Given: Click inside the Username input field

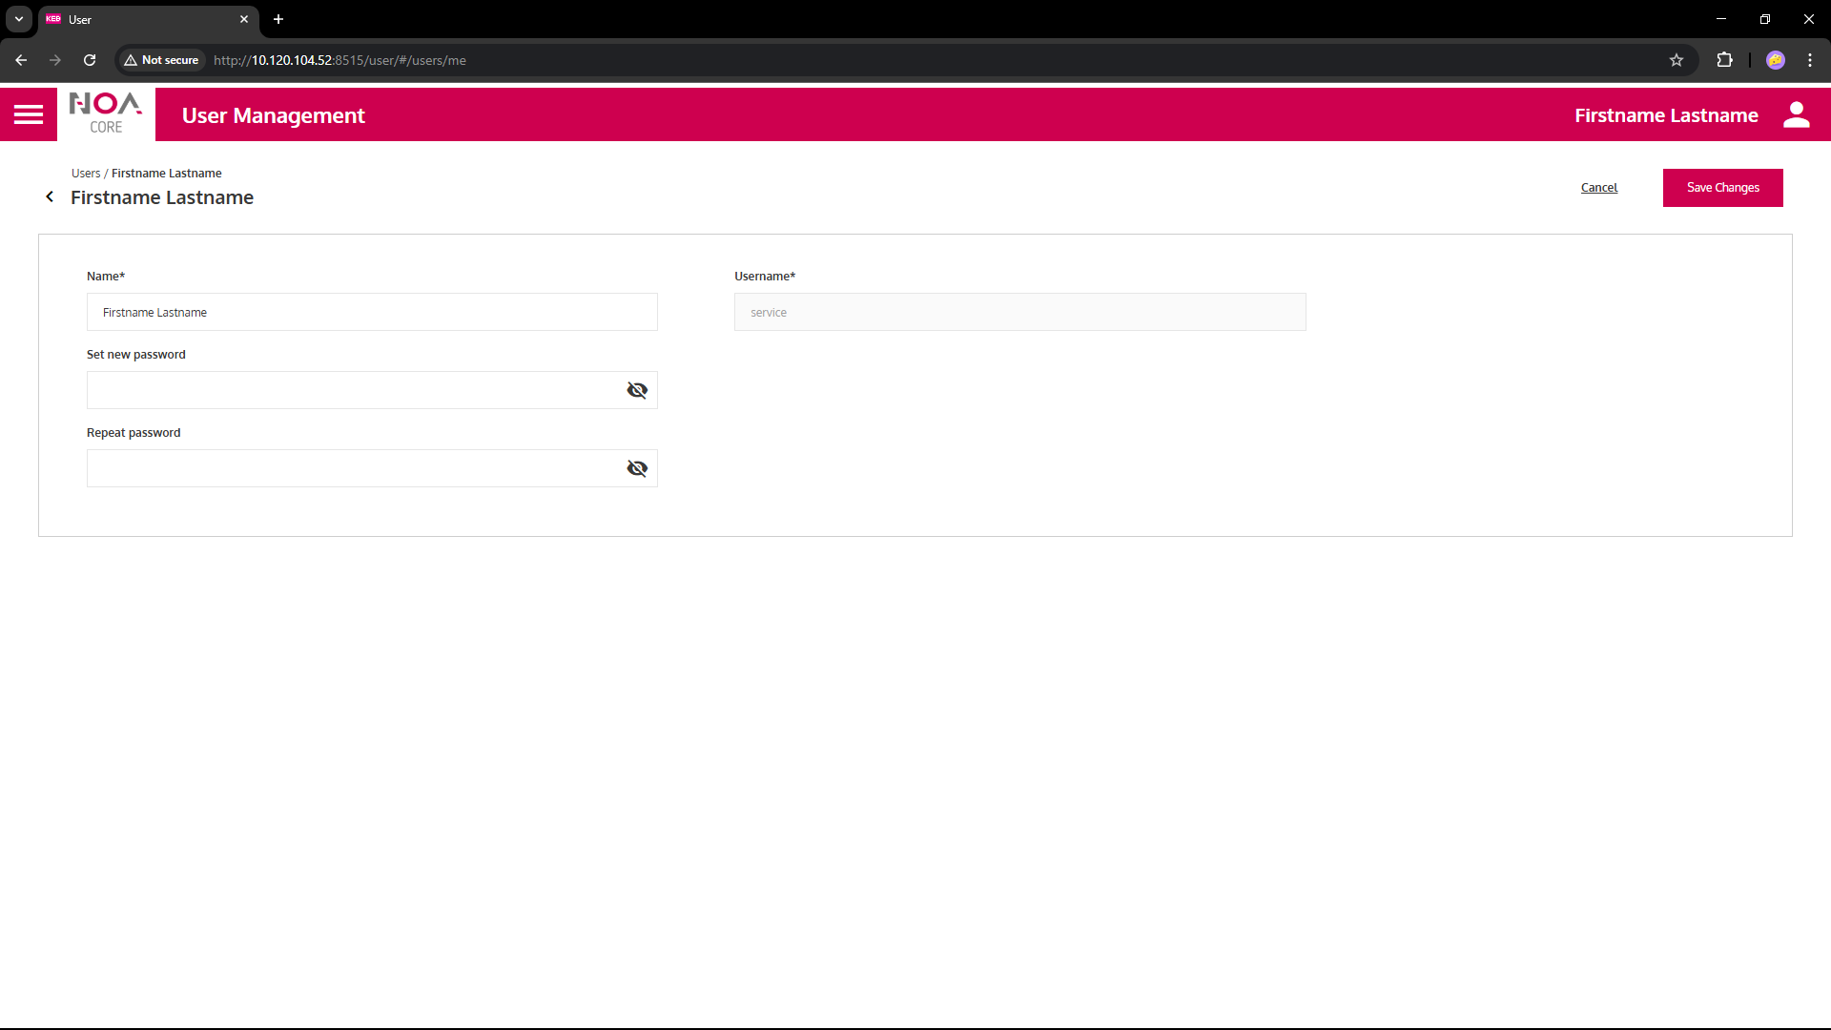Looking at the screenshot, I should pos(1019,312).
